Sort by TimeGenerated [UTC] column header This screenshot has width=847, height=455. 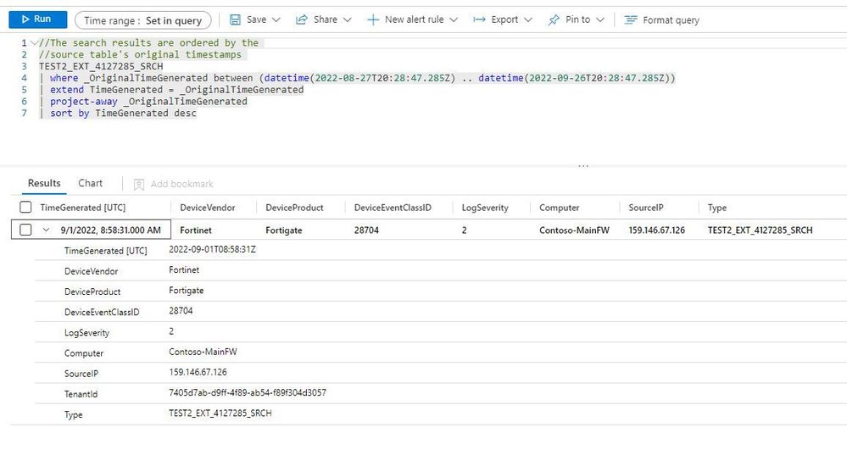pyautogui.click(x=82, y=208)
